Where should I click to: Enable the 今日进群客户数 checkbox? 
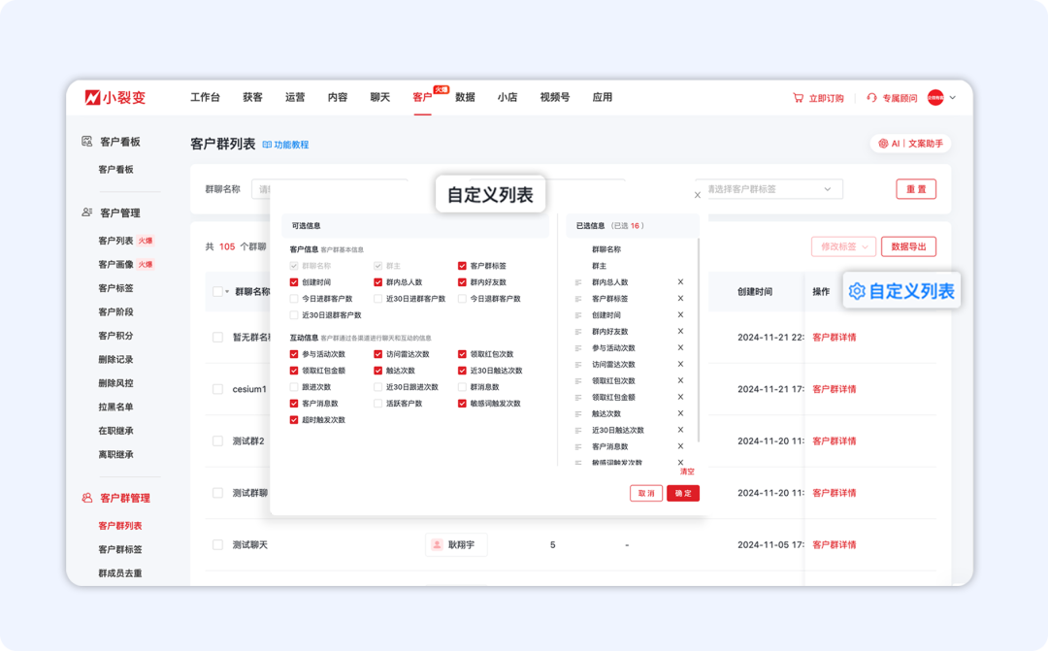(x=293, y=297)
